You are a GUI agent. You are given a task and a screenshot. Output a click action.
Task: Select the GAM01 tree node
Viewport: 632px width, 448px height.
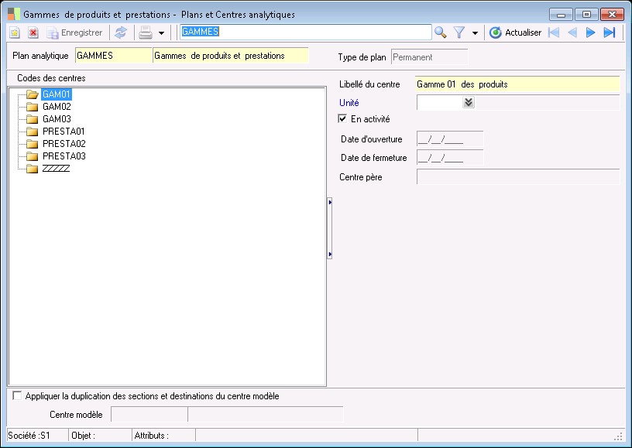[57, 94]
